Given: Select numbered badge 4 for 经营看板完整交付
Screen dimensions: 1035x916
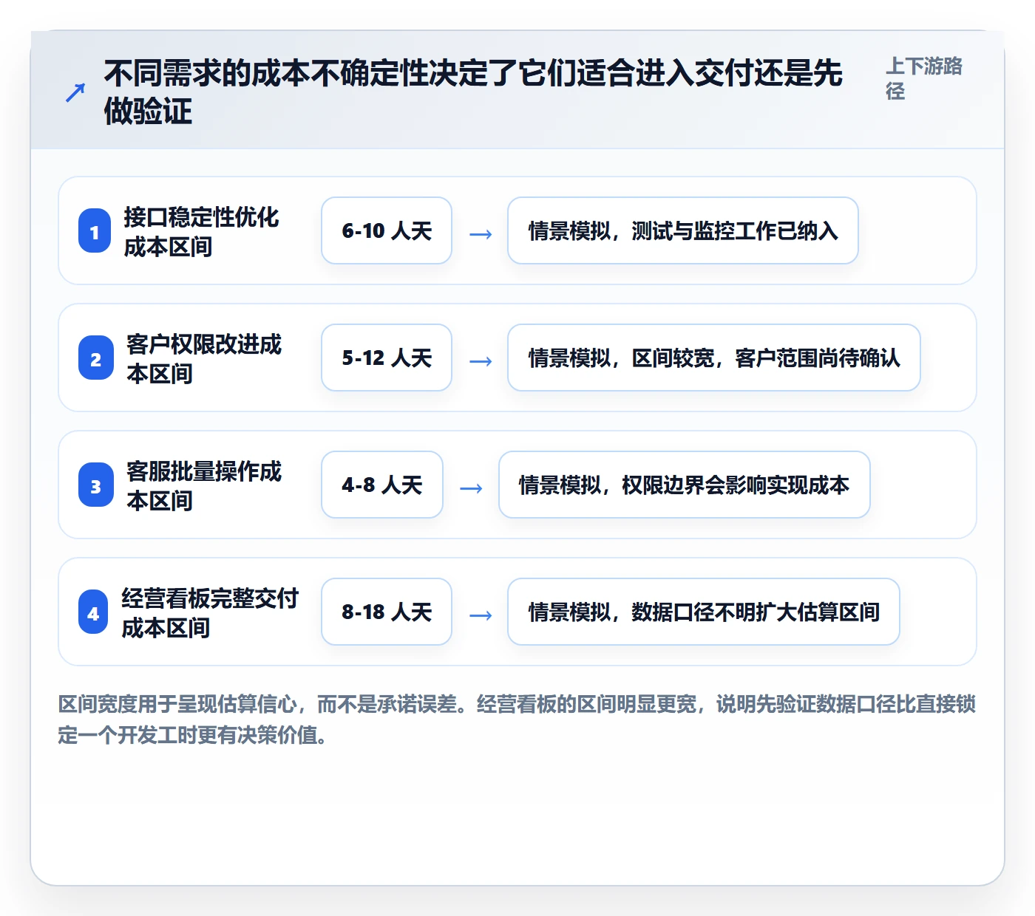Looking at the screenshot, I should click(x=93, y=612).
